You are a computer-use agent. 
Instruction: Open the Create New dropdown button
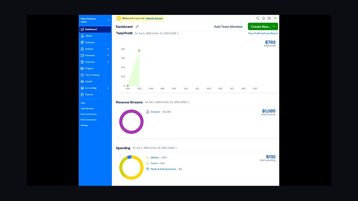pos(263,27)
